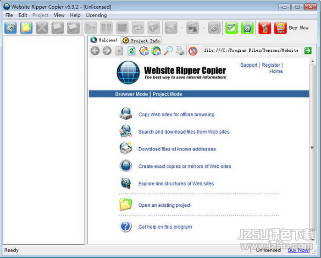Click the round mirror globe icon

(126, 166)
